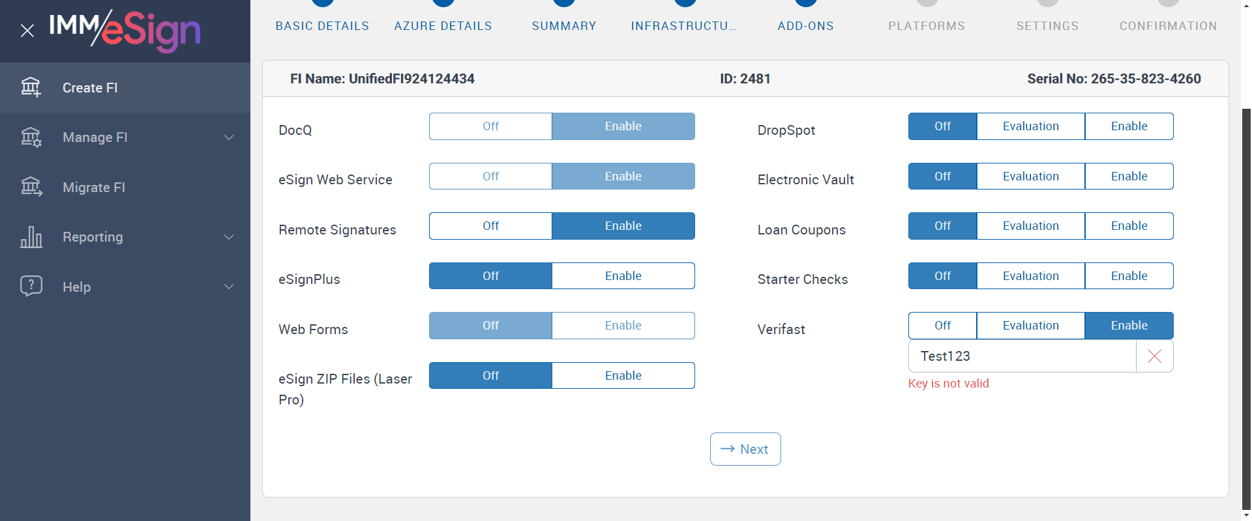Turn eSignPlus Off
The image size is (1252, 521).
pos(490,276)
